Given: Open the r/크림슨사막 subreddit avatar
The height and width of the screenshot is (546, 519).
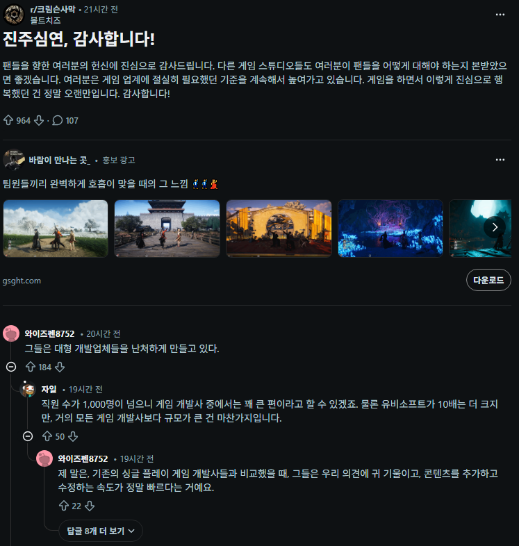Looking at the screenshot, I should coord(14,15).
